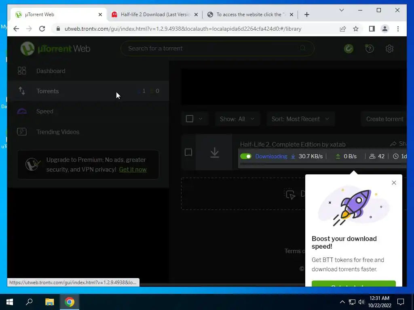Click the share page icon
Screen dimensions: 414x310
tap(343, 29)
